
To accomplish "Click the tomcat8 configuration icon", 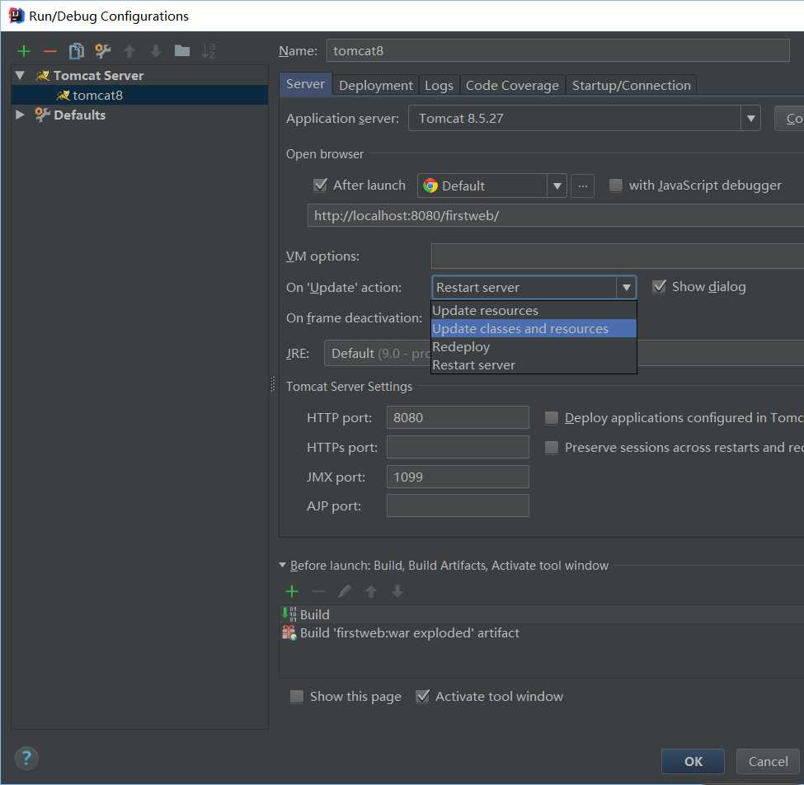I will (63, 95).
